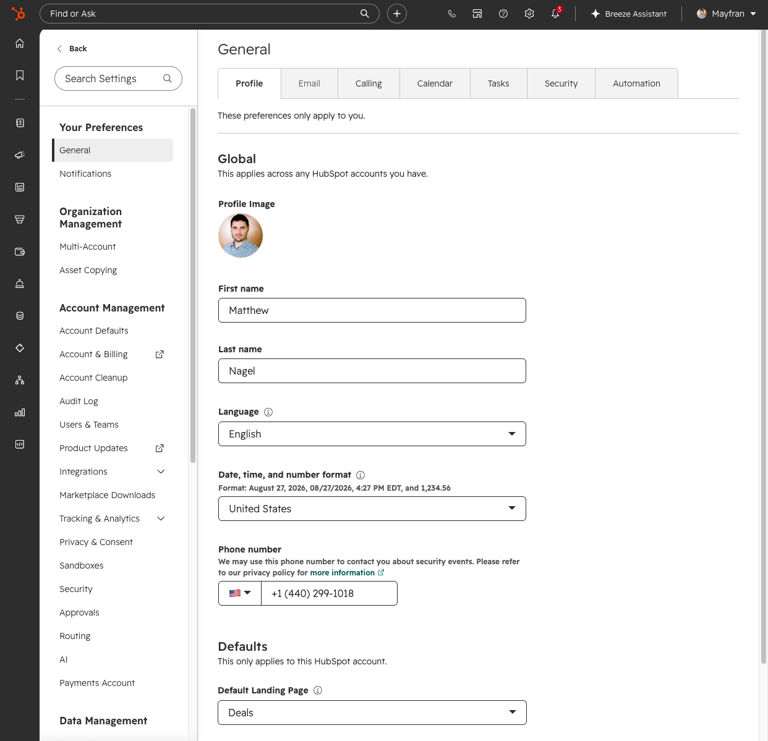Click the HubSpot sprocket logo
The width and height of the screenshot is (768, 741).
coord(19,13)
